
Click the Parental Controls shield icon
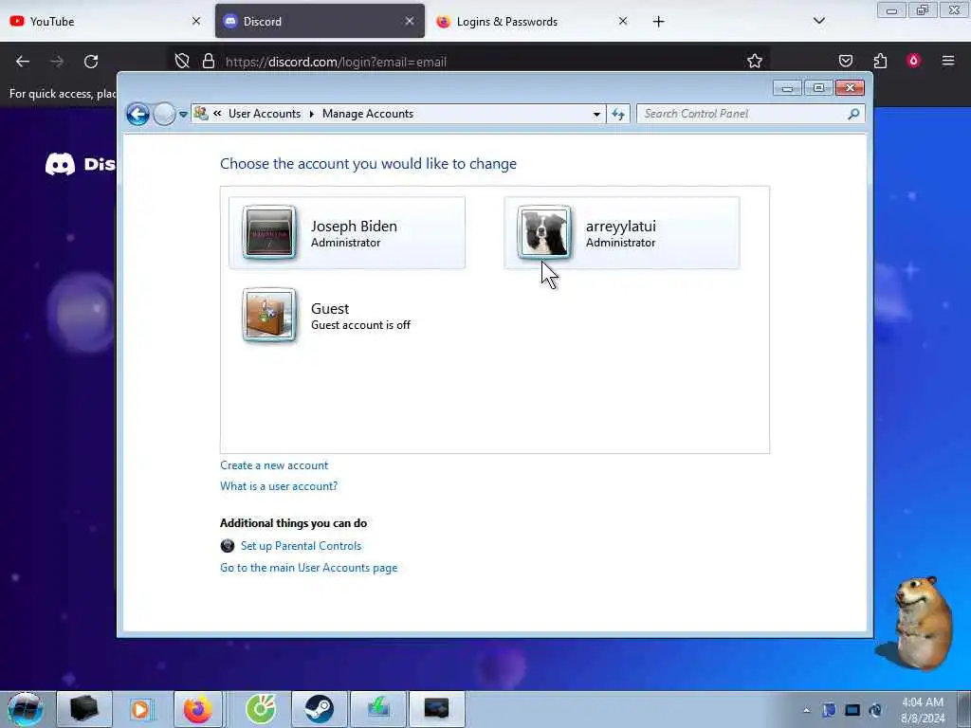tap(228, 545)
